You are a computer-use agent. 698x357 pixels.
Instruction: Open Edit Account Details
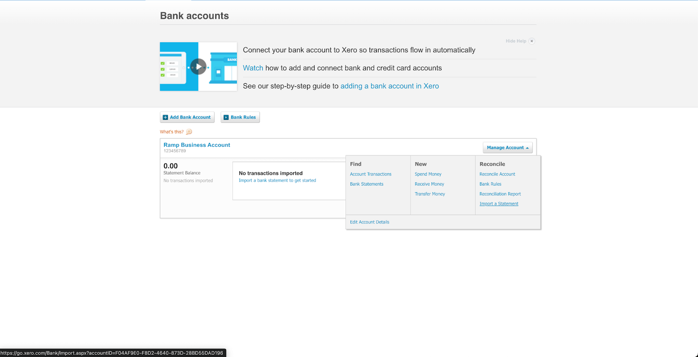(x=370, y=222)
